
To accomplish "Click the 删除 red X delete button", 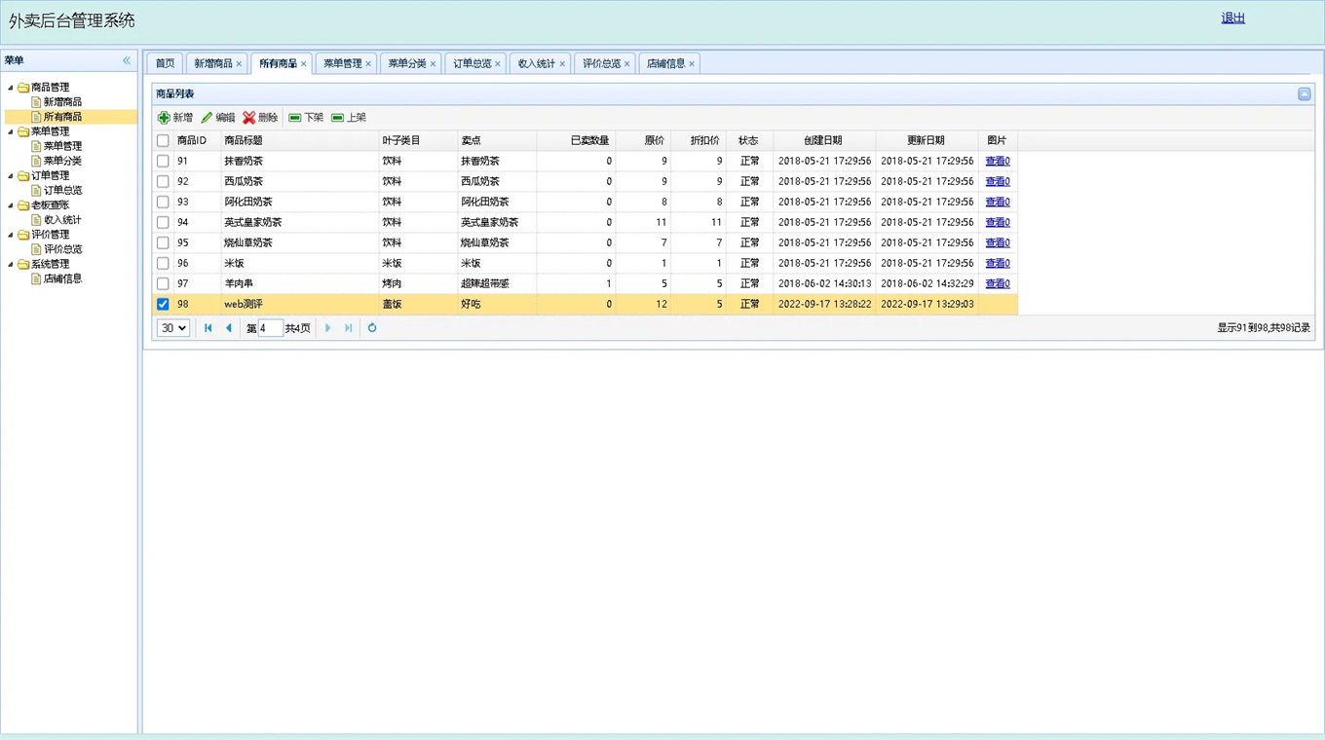I will [x=260, y=118].
